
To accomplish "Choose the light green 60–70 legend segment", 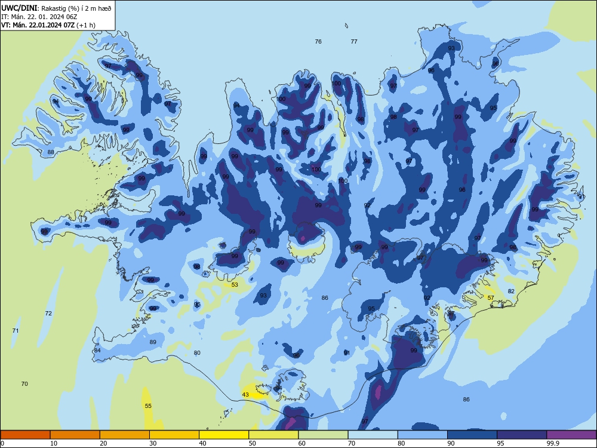I will 323,435.
